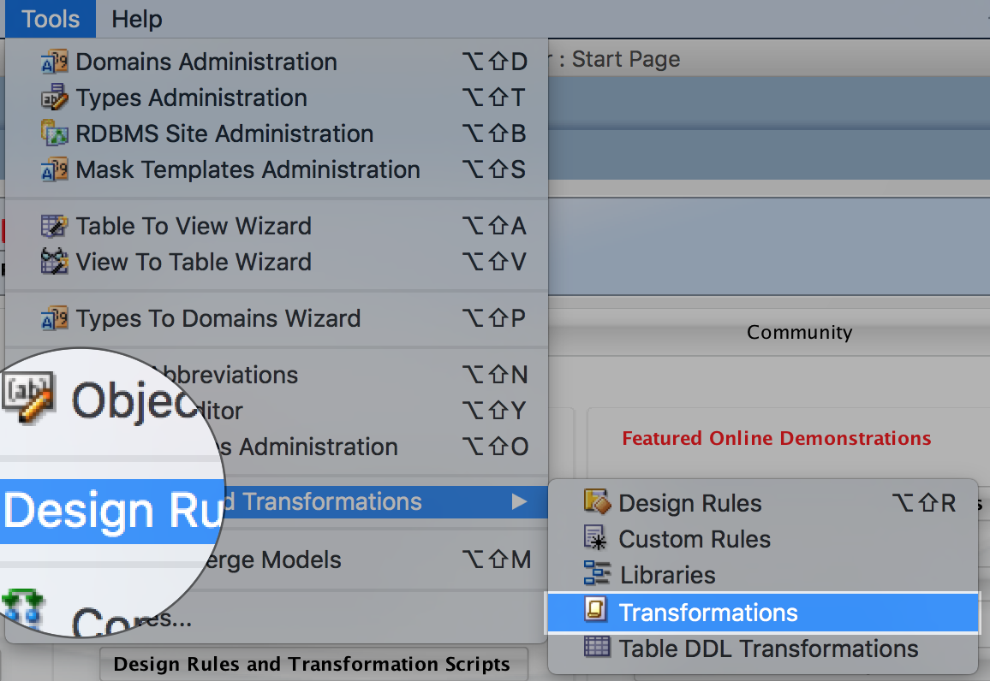Click the Types To Domains Wizard icon
The height and width of the screenshot is (681, 990).
pos(55,318)
